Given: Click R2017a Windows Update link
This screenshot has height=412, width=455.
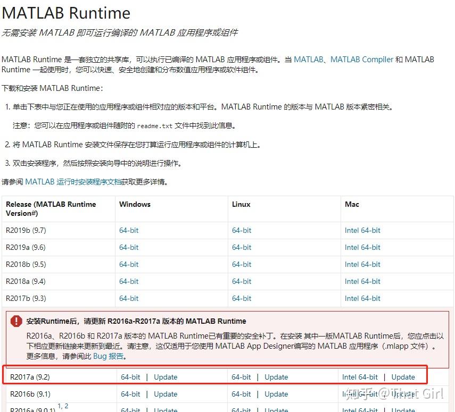Looking at the screenshot, I should pos(166,377).
